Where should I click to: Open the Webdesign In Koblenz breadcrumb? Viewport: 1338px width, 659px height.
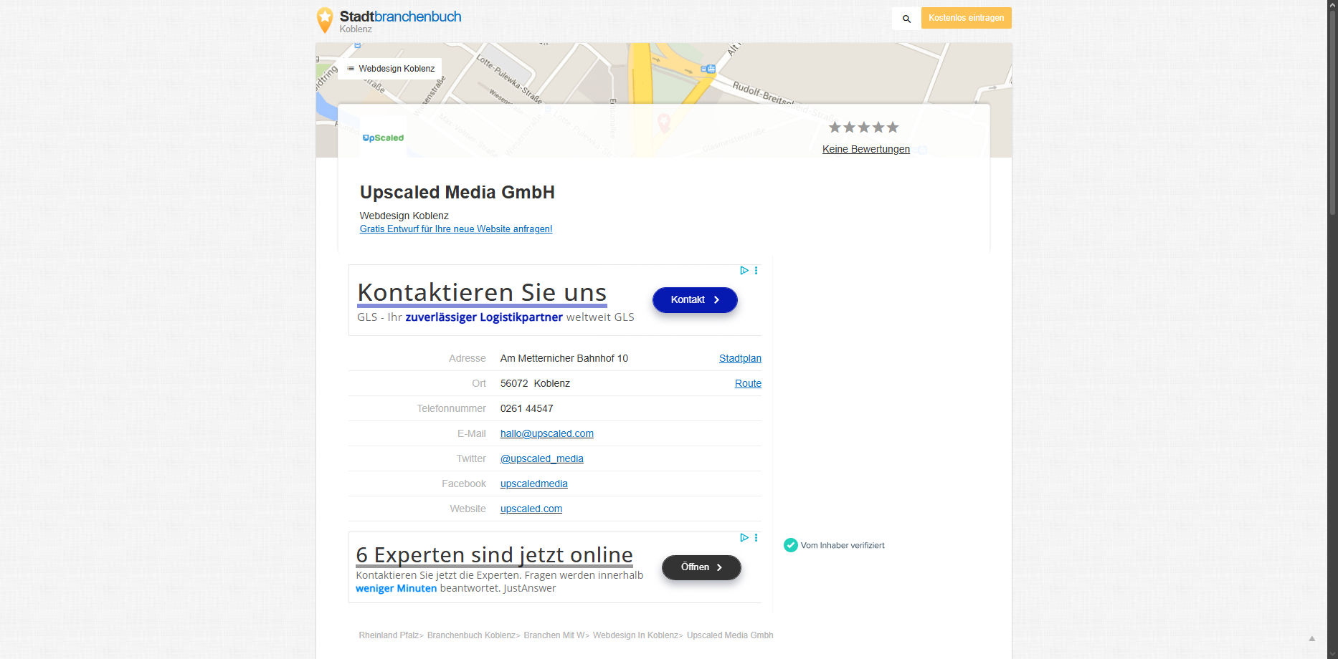[635, 635]
